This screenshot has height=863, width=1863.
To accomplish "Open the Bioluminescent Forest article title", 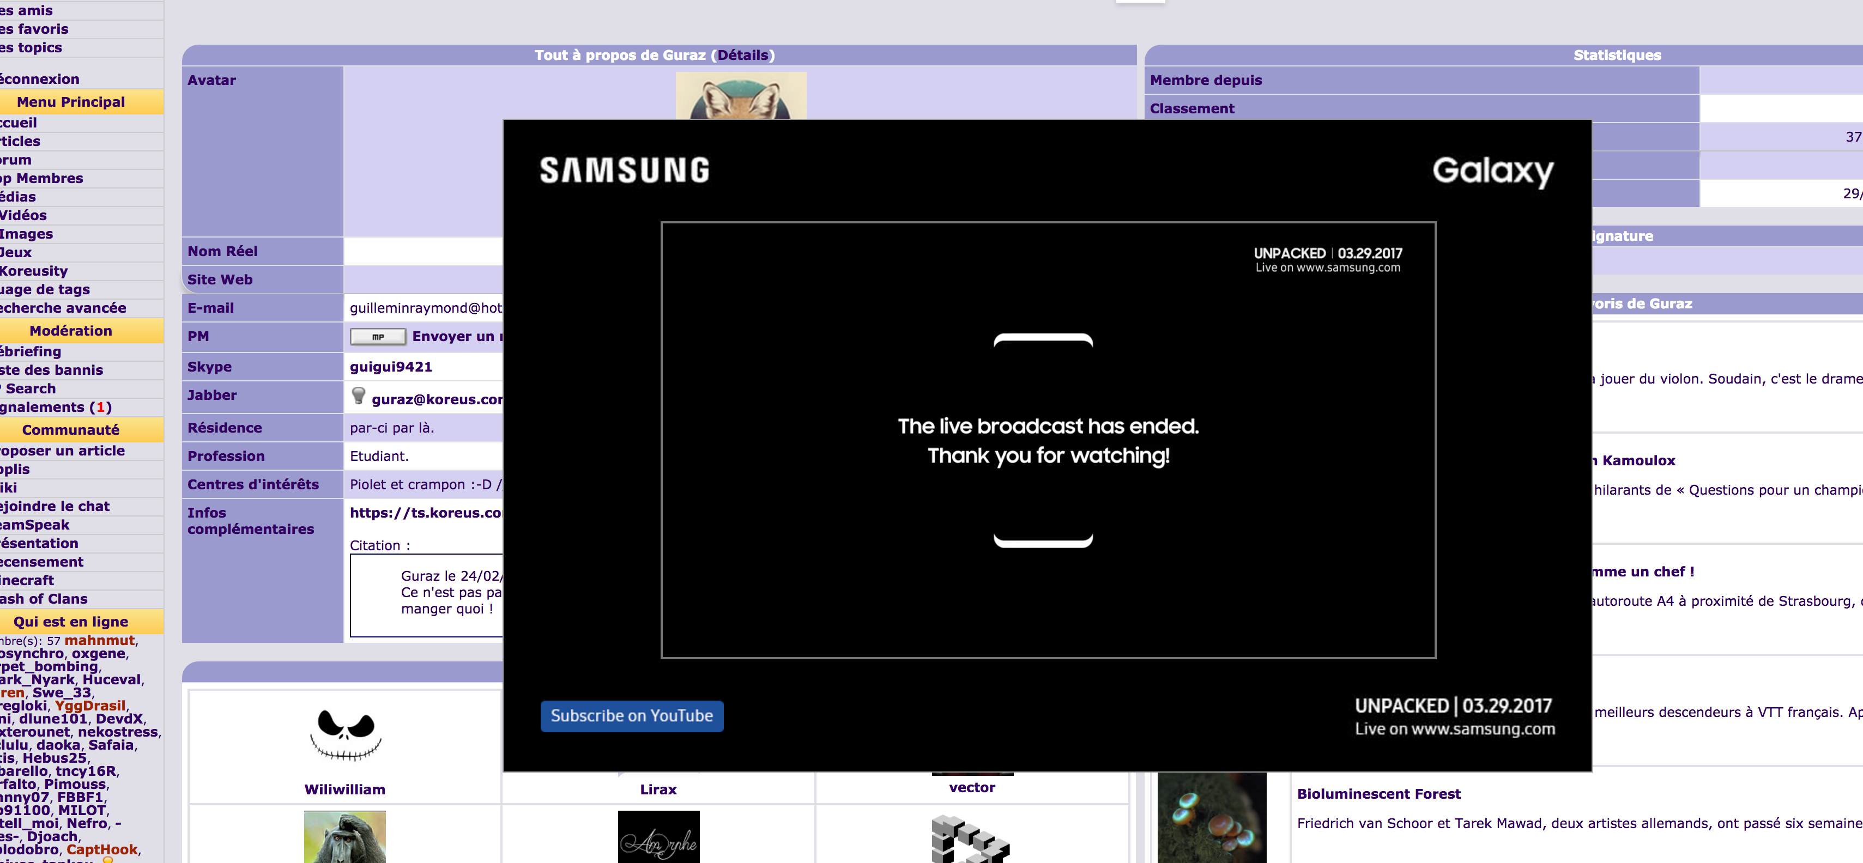I will (x=1378, y=794).
